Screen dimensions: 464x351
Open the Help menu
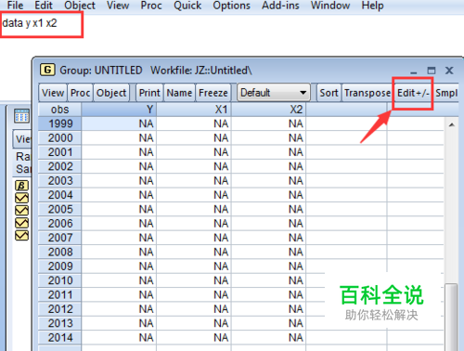click(372, 6)
